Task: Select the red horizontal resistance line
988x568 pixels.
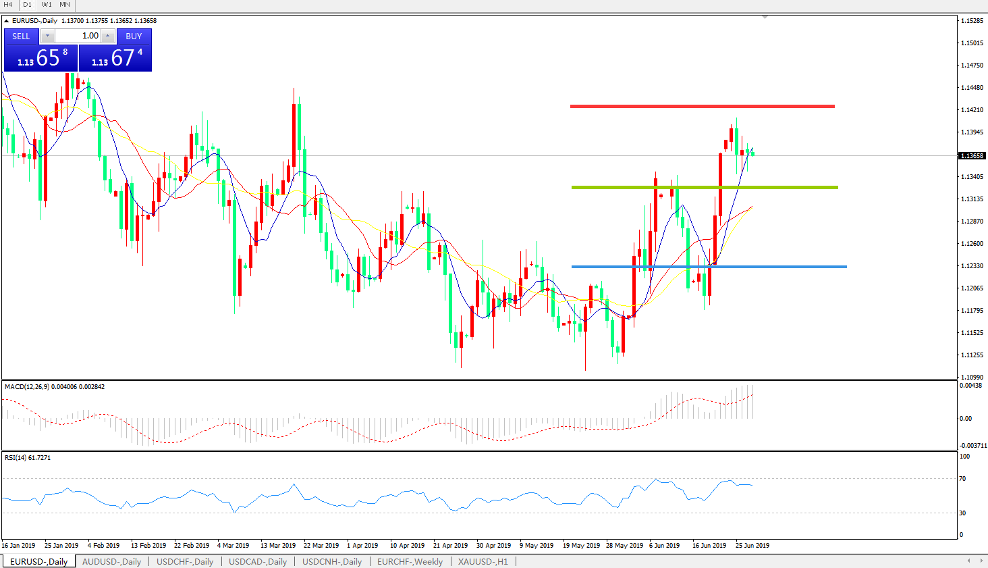Action: (x=702, y=106)
